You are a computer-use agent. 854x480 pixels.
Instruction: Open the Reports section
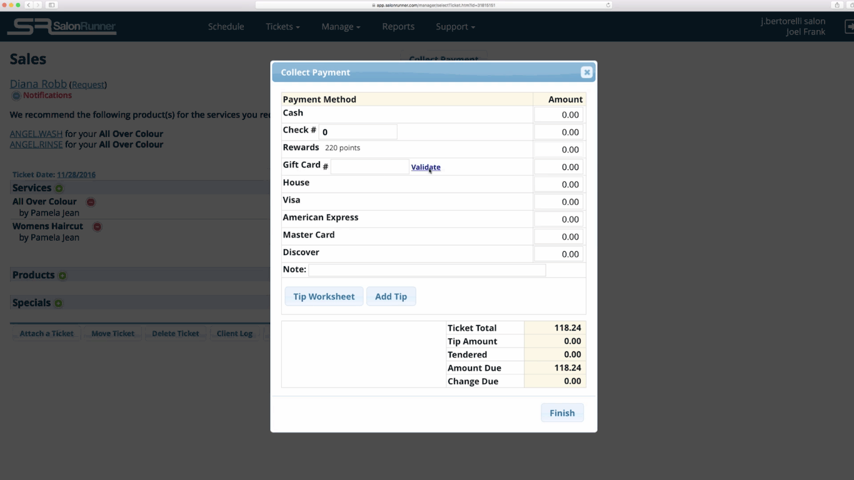pos(398,26)
